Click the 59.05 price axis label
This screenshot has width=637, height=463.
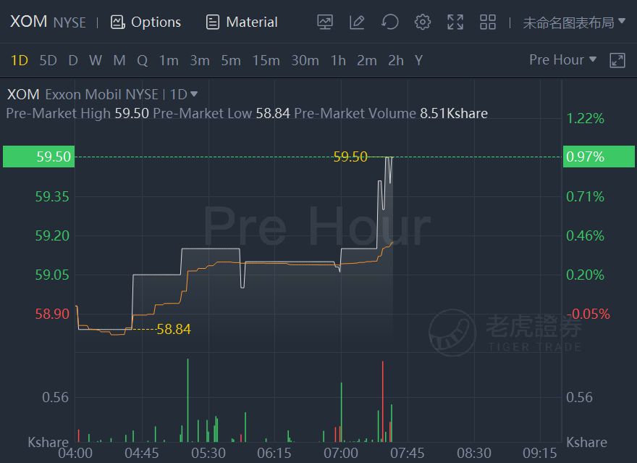(x=52, y=275)
